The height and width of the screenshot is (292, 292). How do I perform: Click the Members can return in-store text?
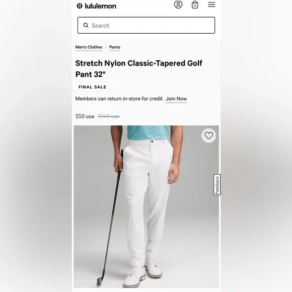click(119, 99)
